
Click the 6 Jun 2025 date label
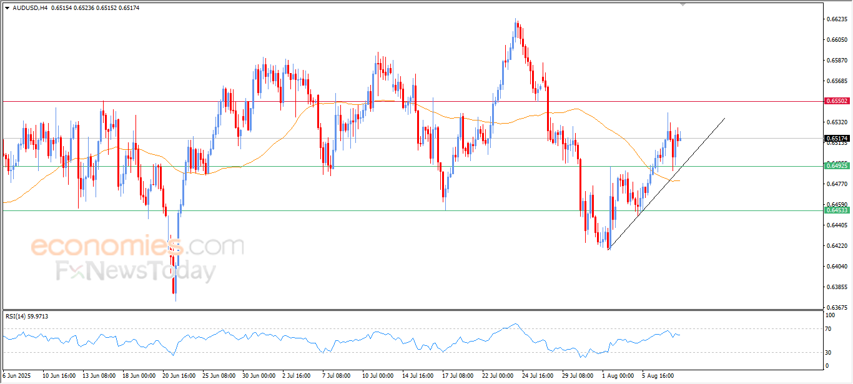tap(16, 377)
